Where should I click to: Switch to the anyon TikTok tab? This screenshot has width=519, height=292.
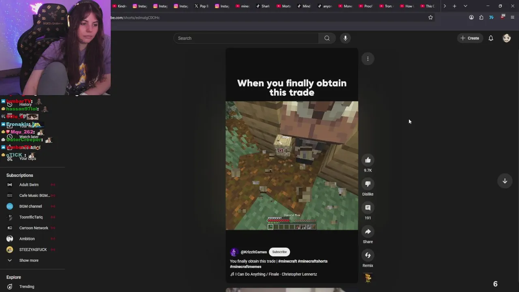(x=325, y=6)
